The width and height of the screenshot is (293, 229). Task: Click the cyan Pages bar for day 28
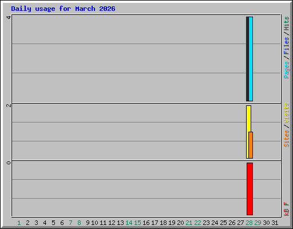(x=251, y=59)
